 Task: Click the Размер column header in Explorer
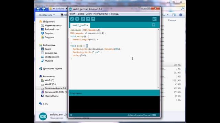pos(172,20)
